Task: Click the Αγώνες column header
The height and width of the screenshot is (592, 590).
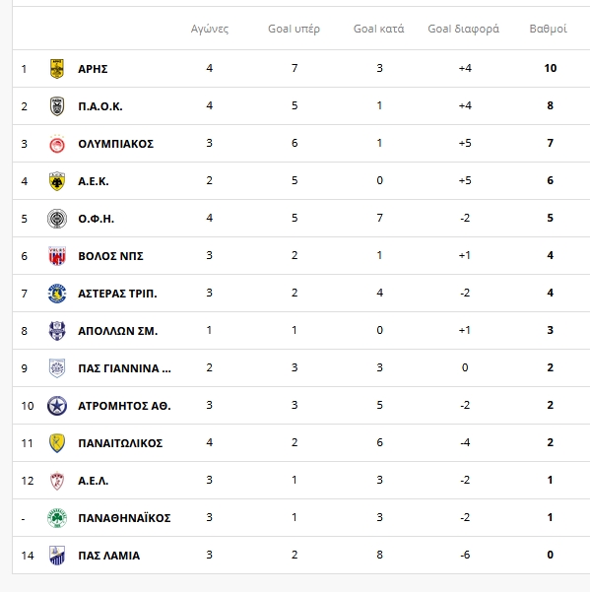Action: coord(210,30)
